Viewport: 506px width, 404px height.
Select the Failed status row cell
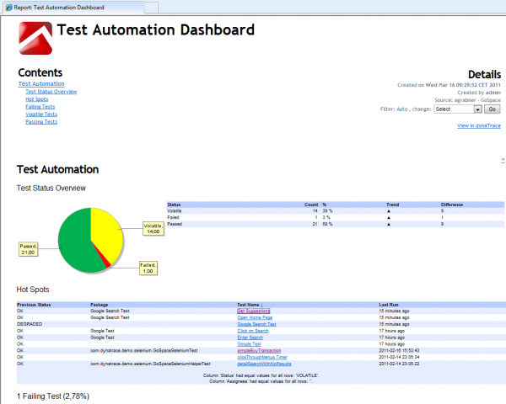[173, 217]
